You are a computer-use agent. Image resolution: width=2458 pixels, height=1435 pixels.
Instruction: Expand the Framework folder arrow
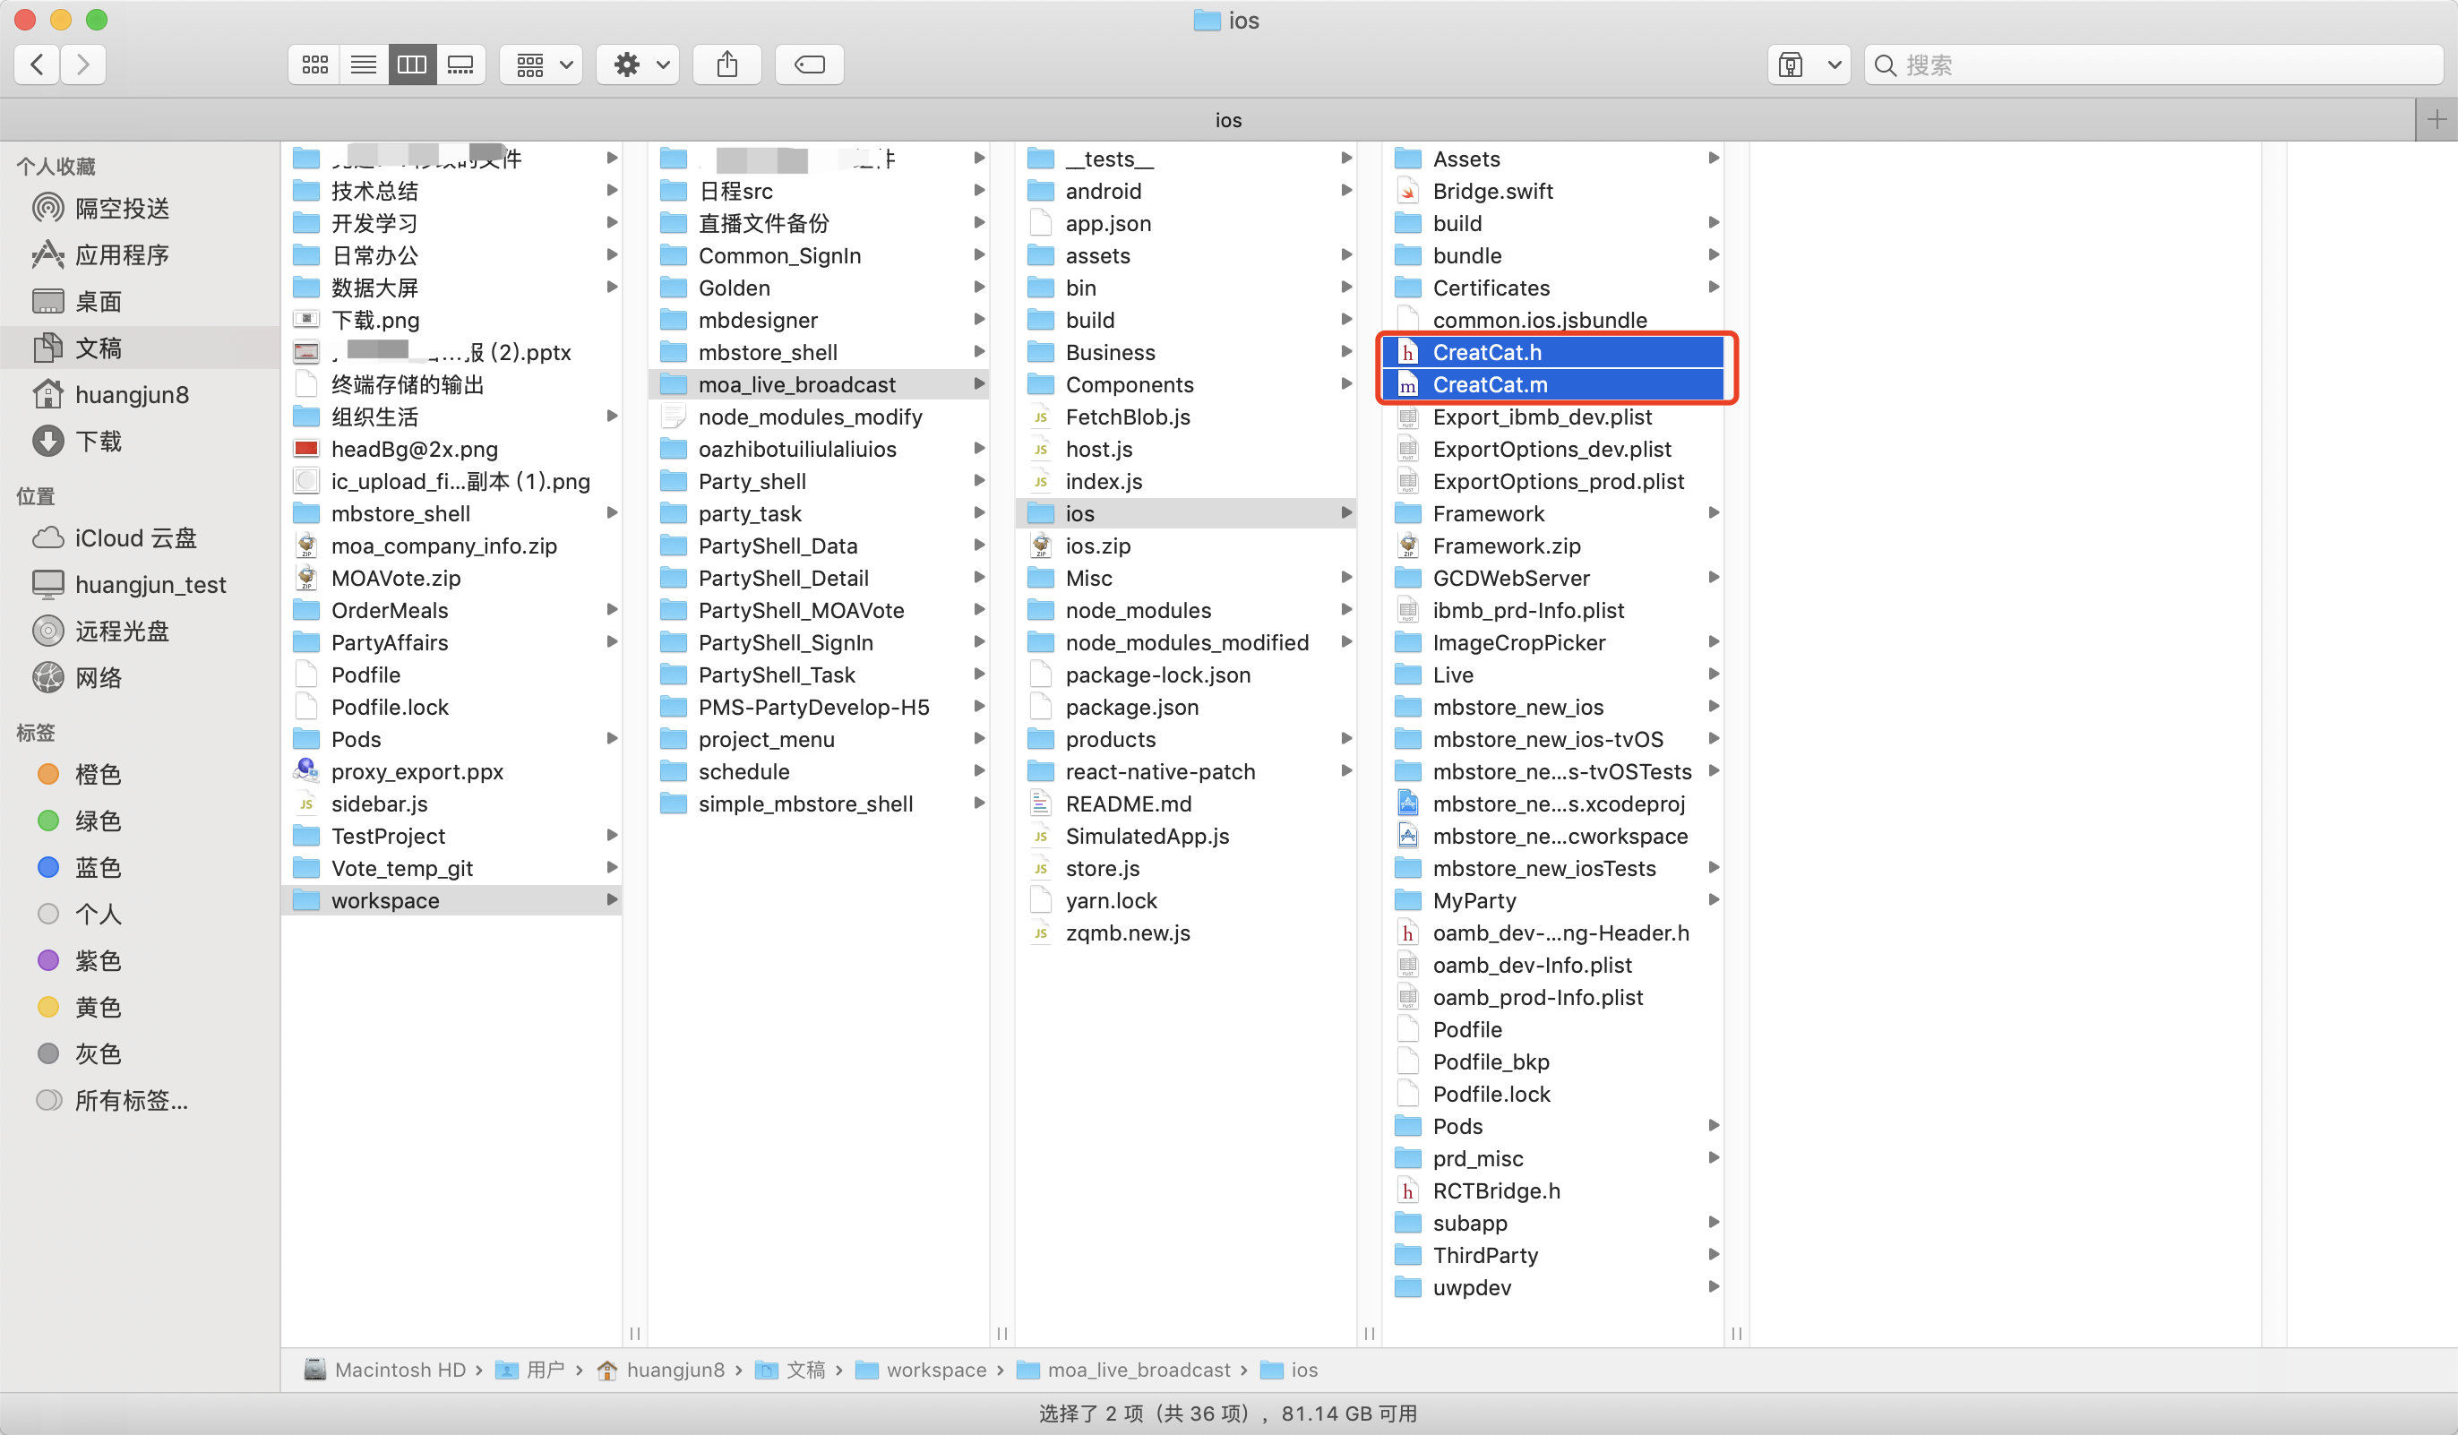1713,513
